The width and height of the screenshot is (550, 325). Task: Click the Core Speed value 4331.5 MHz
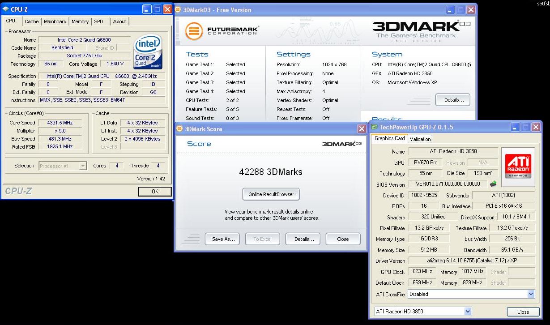coord(60,123)
